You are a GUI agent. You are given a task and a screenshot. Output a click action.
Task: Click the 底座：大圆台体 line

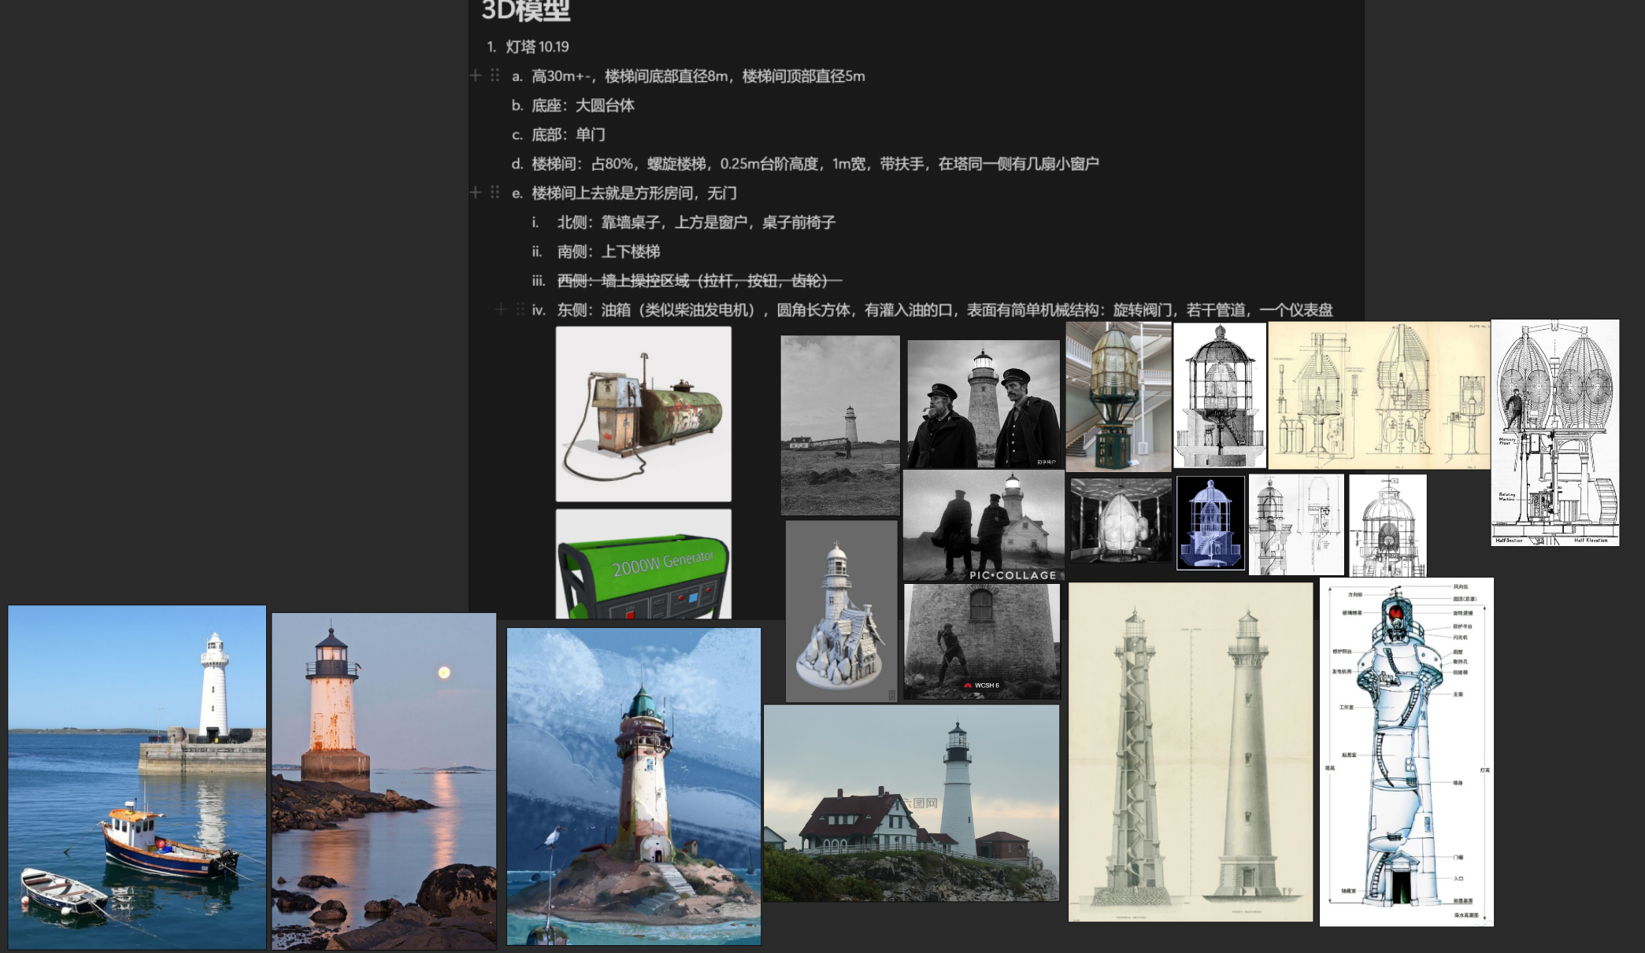tap(583, 105)
